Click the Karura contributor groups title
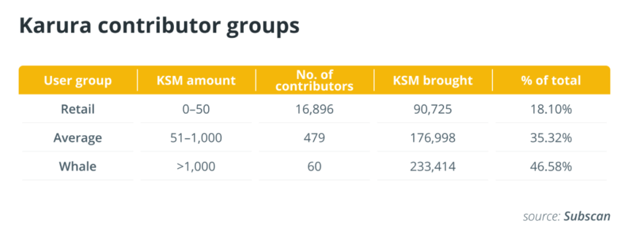Image resolution: width=634 pixels, height=239 pixels. point(159,26)
